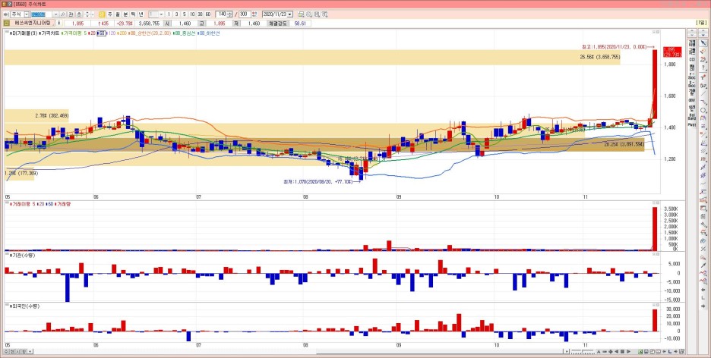
Task: Add the Pivot indicator from side panel
Action: tap(691, 124)
